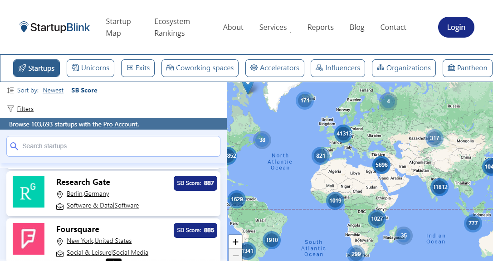Click the map zoom in plus button
The image size is (493, 261).
pyautogui.click(x=235, y=242)
